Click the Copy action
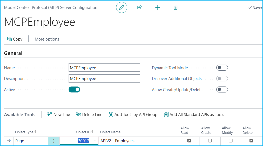 (x=15, y=39)
